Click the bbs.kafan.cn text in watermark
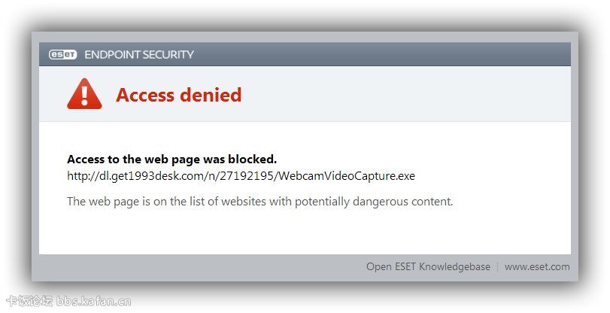 94,301
